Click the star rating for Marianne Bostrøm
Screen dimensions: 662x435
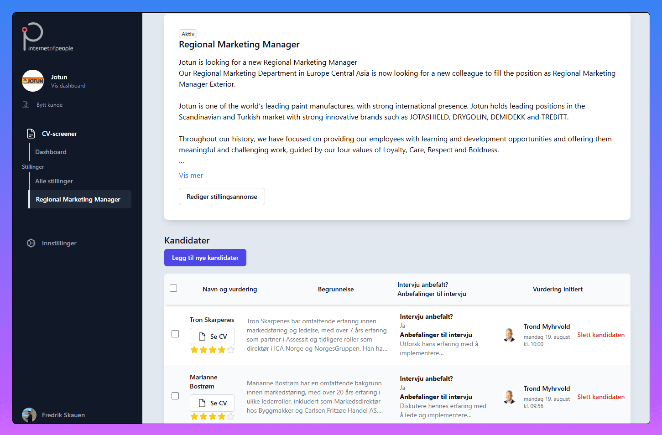pyautogui.click(x=213, y=416)
